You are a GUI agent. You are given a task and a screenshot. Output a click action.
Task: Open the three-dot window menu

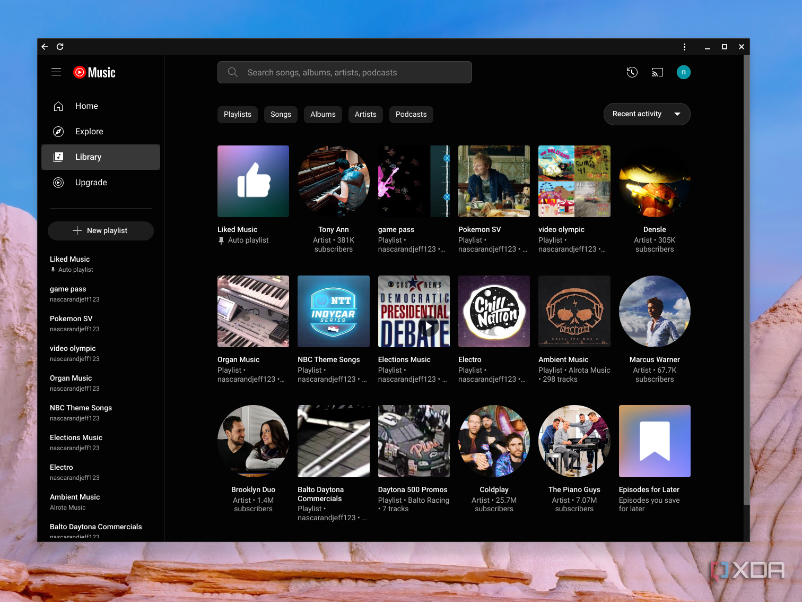click(x=684, y=47)
